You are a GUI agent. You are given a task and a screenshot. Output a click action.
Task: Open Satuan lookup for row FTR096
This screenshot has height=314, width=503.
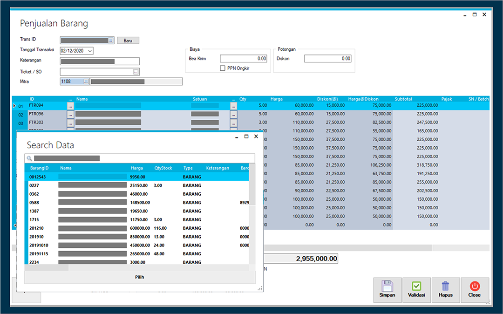coord(233,115)
